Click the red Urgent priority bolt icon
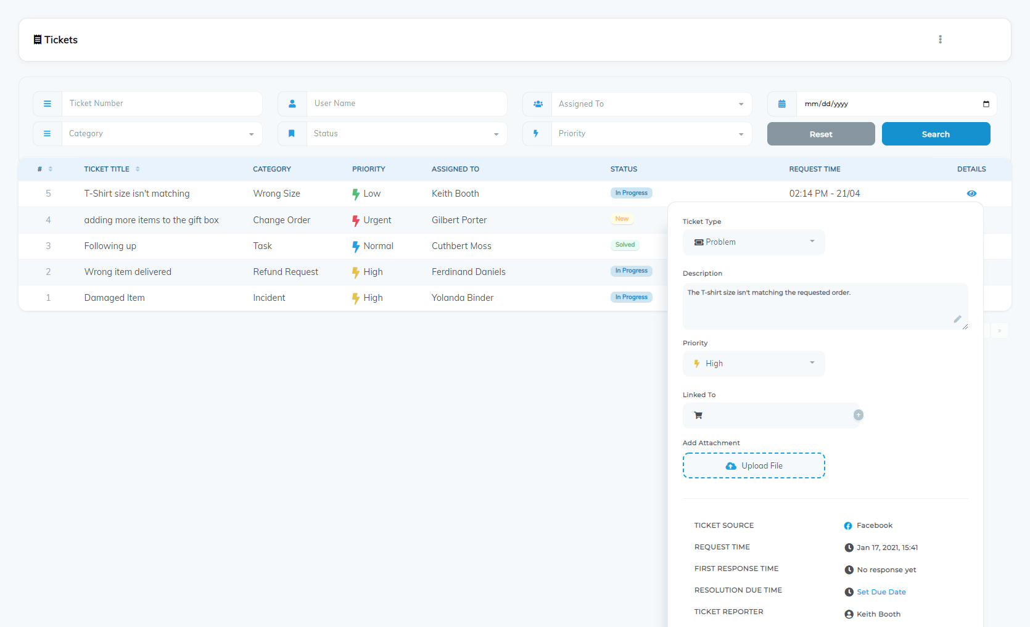This screenshot has width=1030, height=627. pyautogui.click(x=356, y=221)
